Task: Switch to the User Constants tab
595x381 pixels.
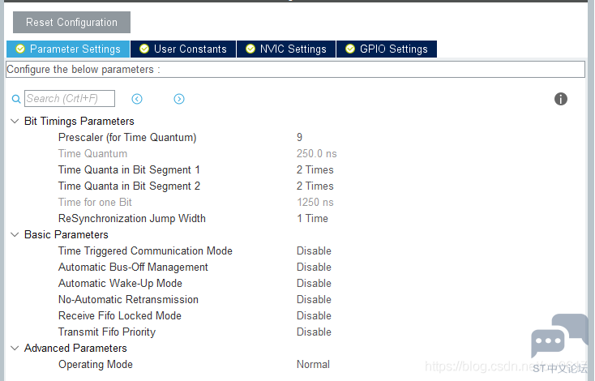Action: click(183, 49)
